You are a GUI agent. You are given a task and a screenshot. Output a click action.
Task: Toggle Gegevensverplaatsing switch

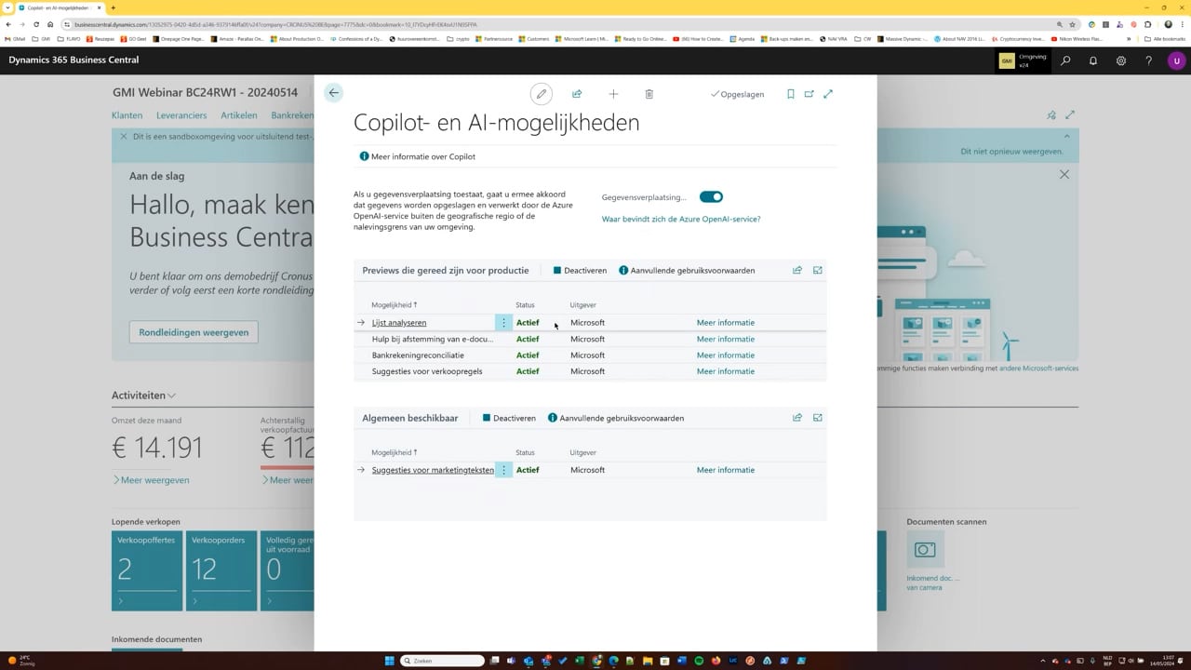coord(711,196)
